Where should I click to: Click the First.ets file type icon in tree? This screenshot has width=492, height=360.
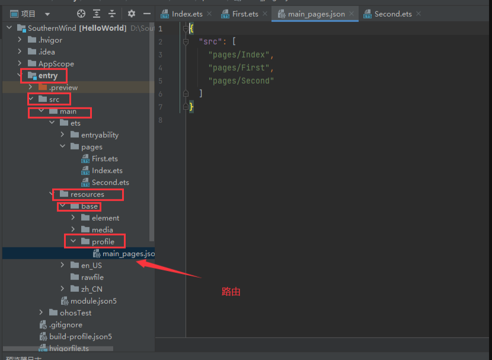tap(85, 159)
